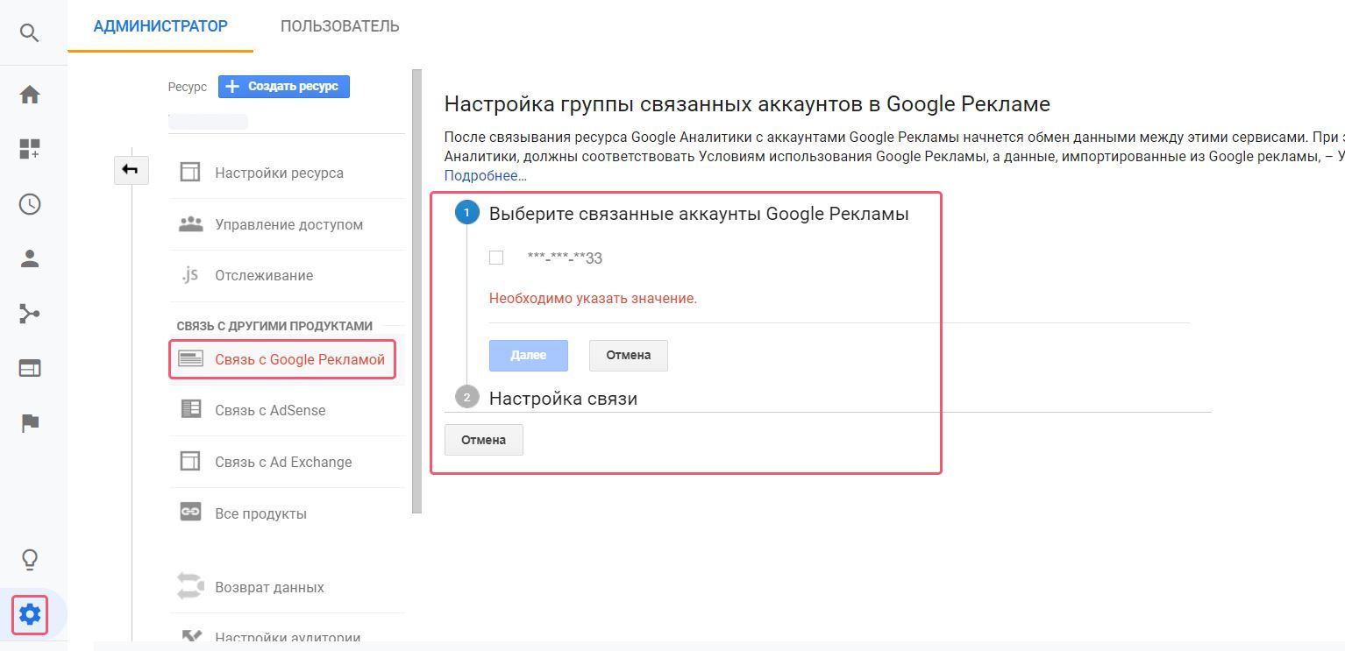Expand step 1 Выберите связанные аккаунты heading
The image size is (1345, 651).
(699, 213)
